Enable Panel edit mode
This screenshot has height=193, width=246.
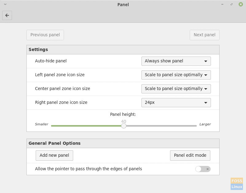coord(190,156)
